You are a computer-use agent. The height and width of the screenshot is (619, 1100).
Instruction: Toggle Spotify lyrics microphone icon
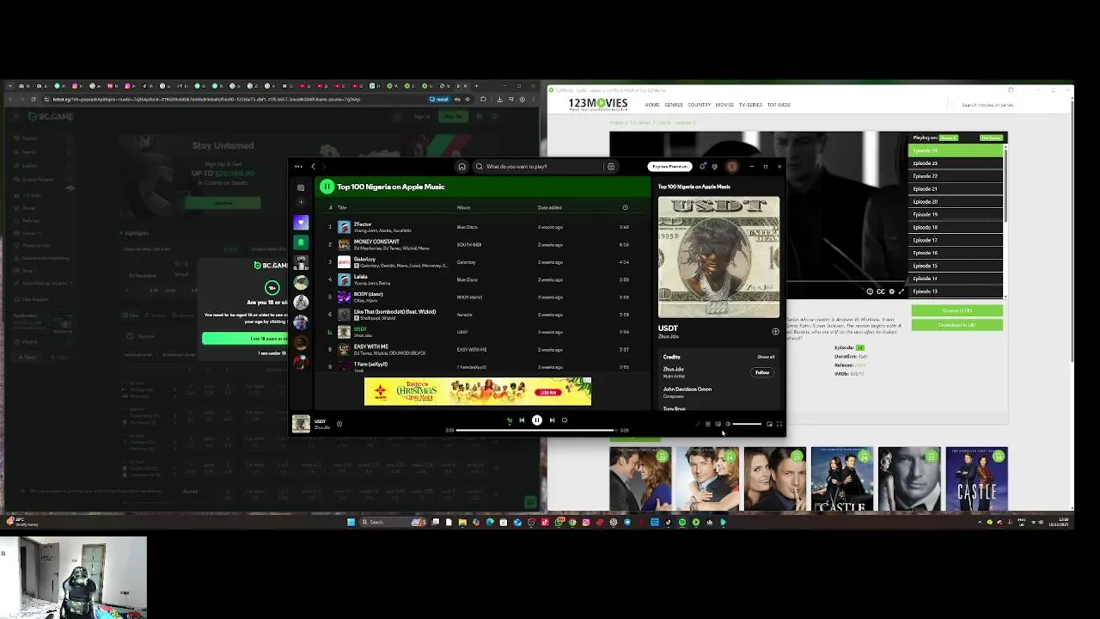(x=698, y=424)
